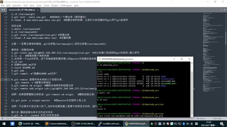Go to previous tab with left arrow
Screen dimensions: 227x127
[x=2, y=10]
